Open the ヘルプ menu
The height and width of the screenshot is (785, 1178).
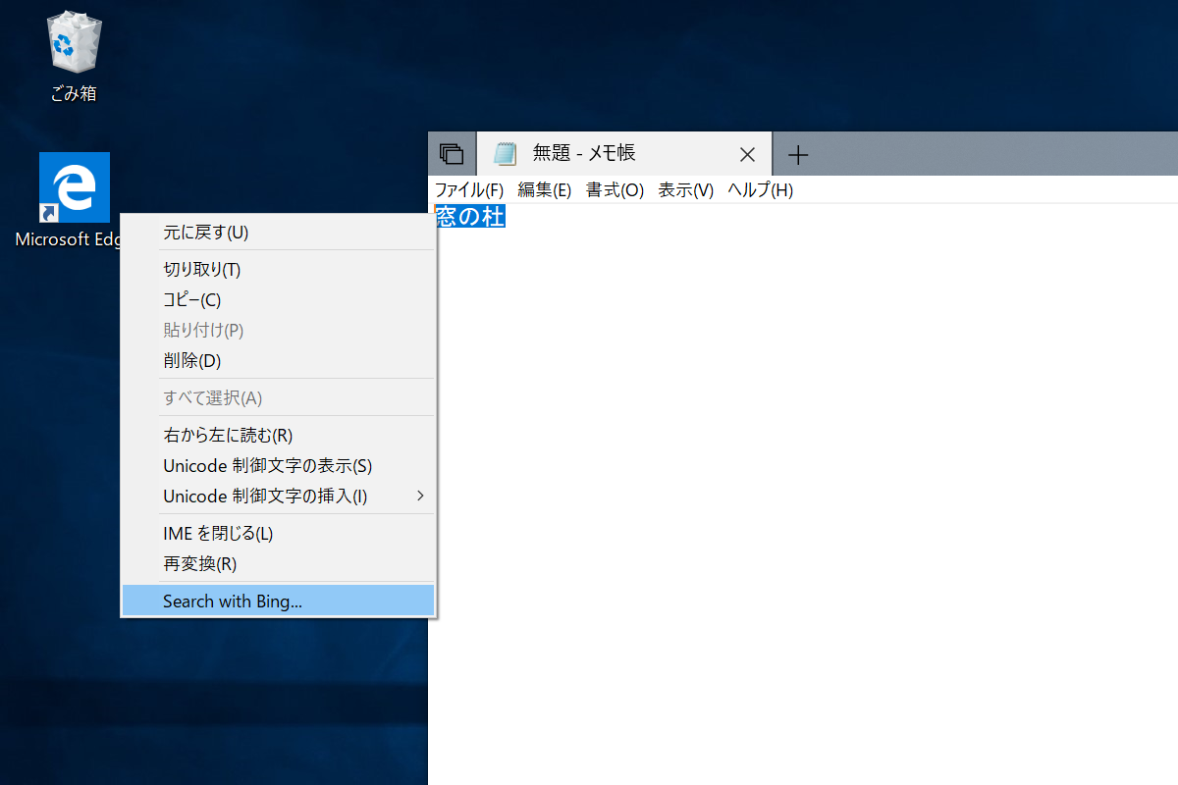pyautogui.click(x=759, y=189)
